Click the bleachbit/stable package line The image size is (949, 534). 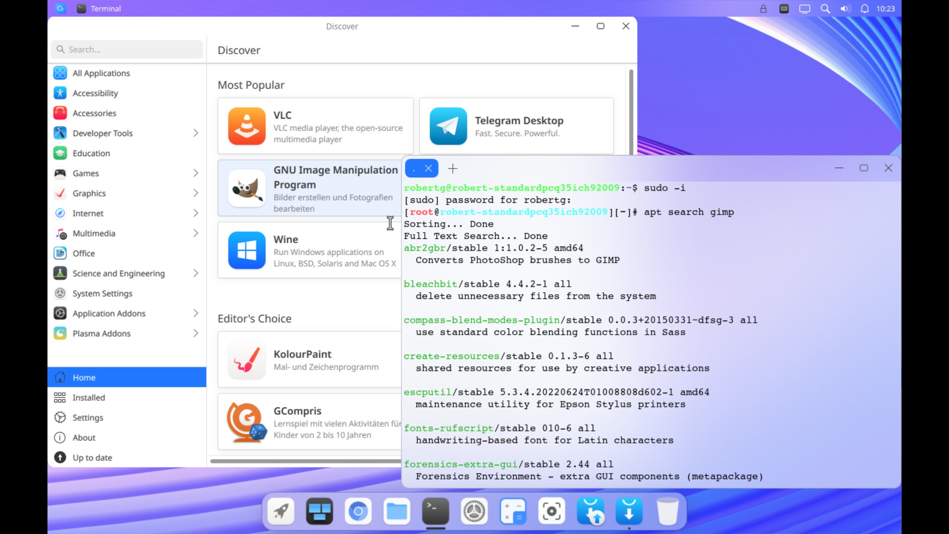487,284
